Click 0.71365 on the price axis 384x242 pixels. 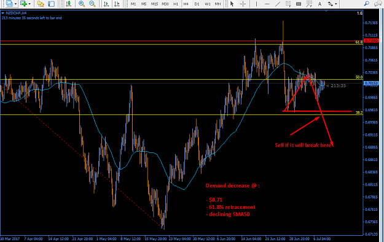(x=371, y=23)
